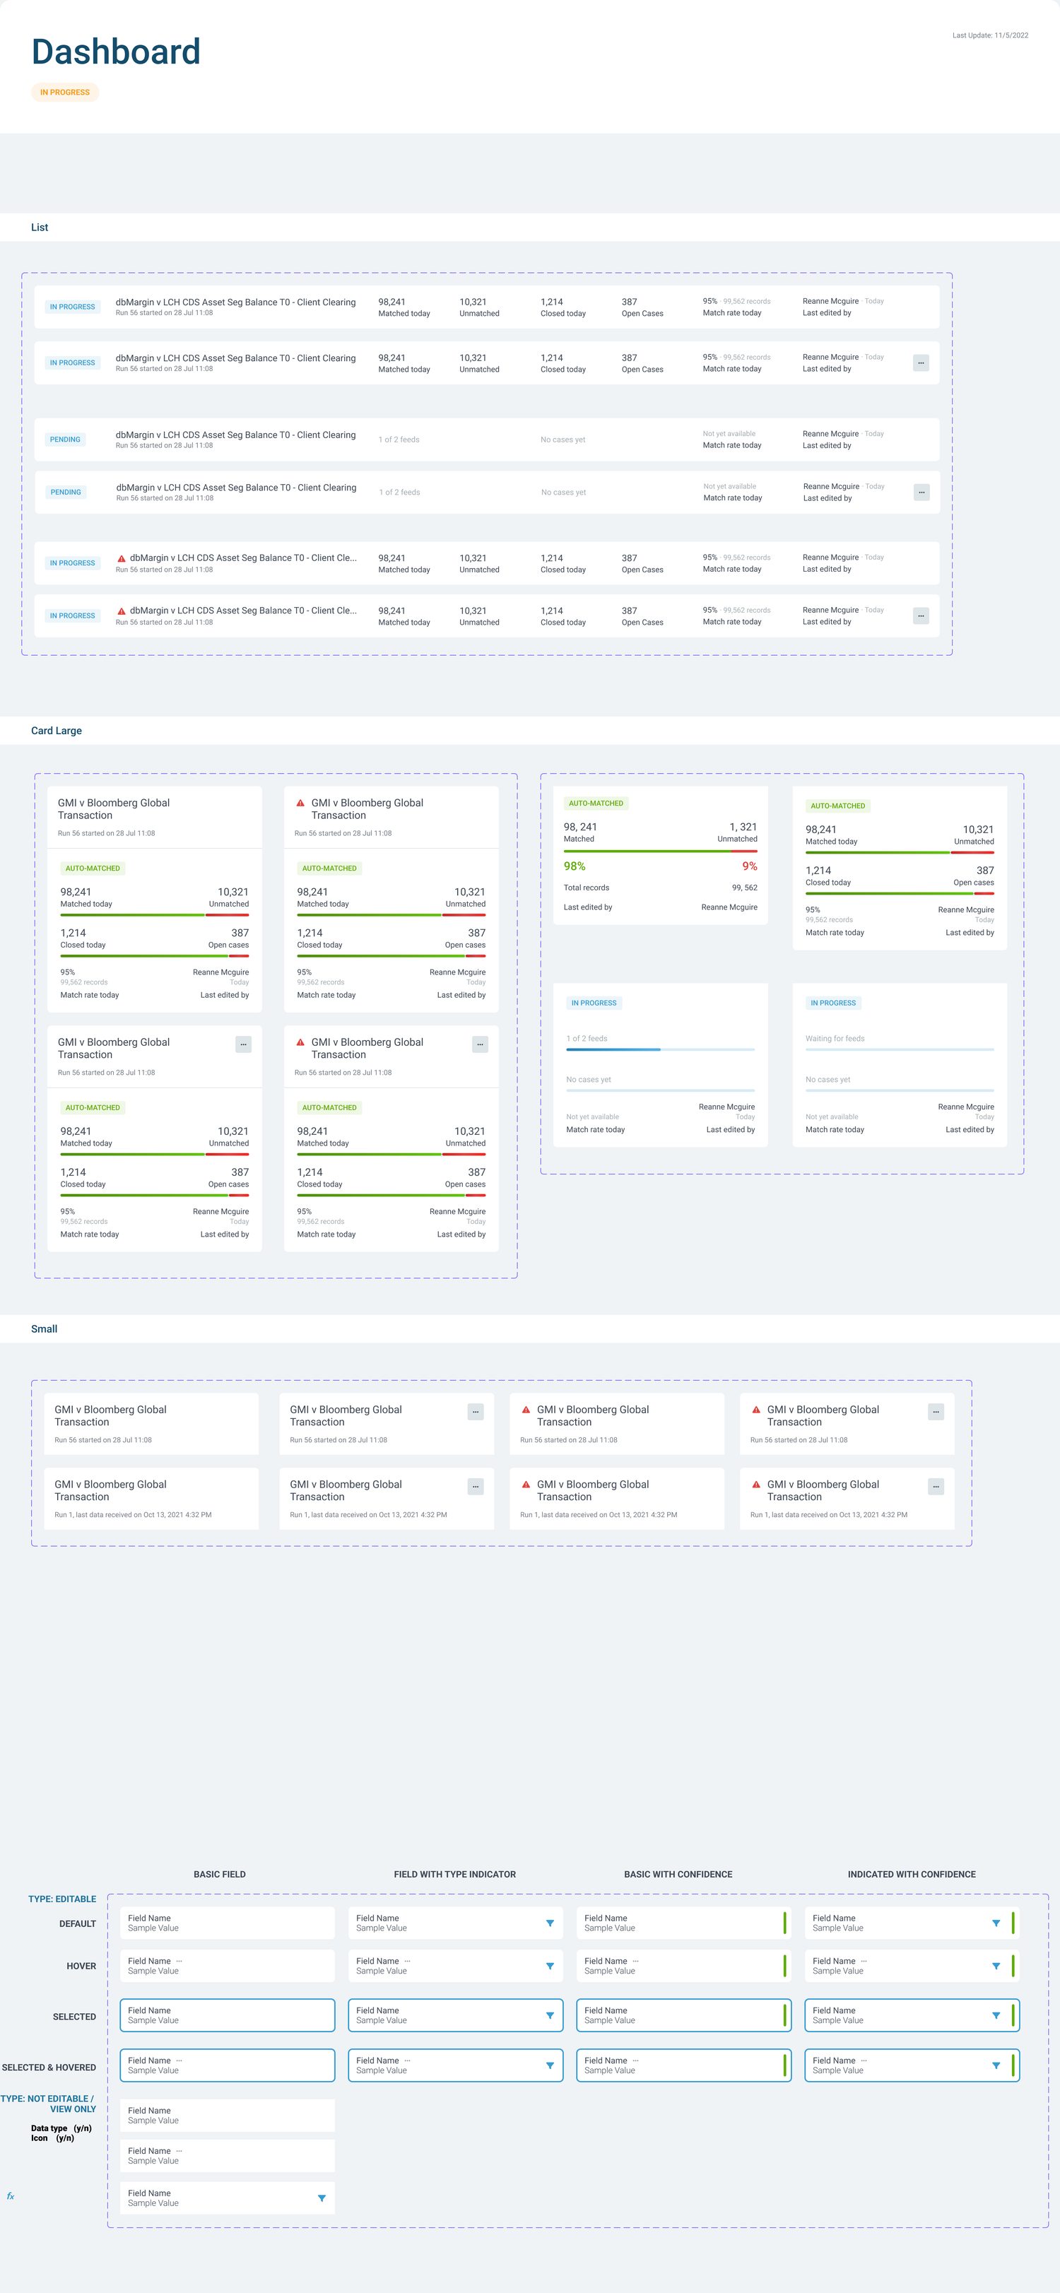The image size is (1060, 2293).
Task: Click DEFAULT basic with confidence field
Action: (x=683, y=1923)
